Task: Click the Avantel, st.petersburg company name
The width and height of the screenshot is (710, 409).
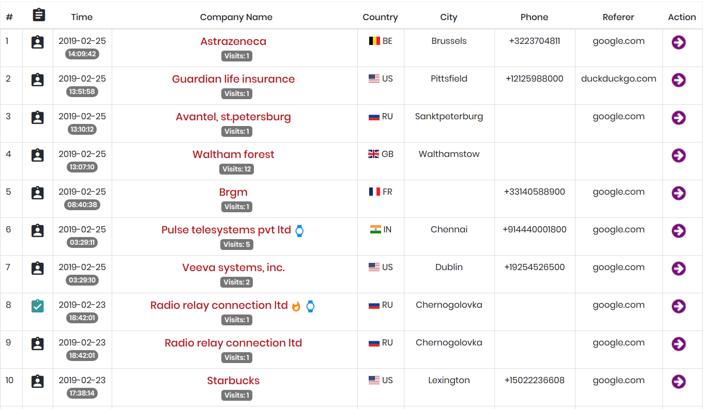Action: click(x=233, y=117)
